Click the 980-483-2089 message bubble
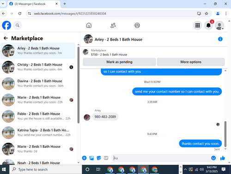This screenshot has width=231, height=174. pyautogui.click(x=105, y=117)
